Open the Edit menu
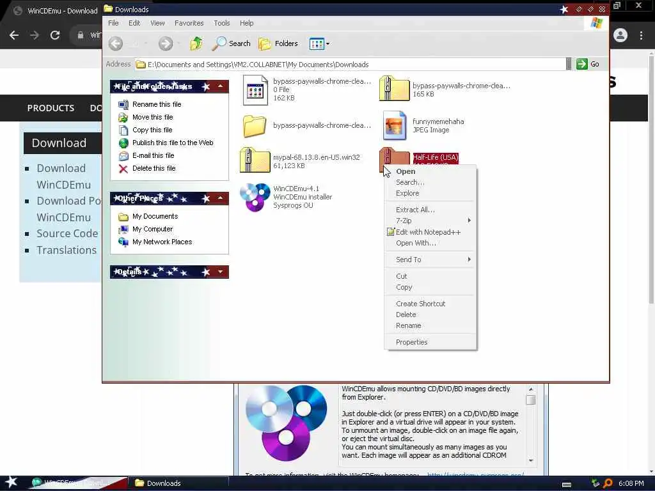Image resolution: width=655 pixels, height=491 pixels. pyautogui.click(x=134, y=23)
